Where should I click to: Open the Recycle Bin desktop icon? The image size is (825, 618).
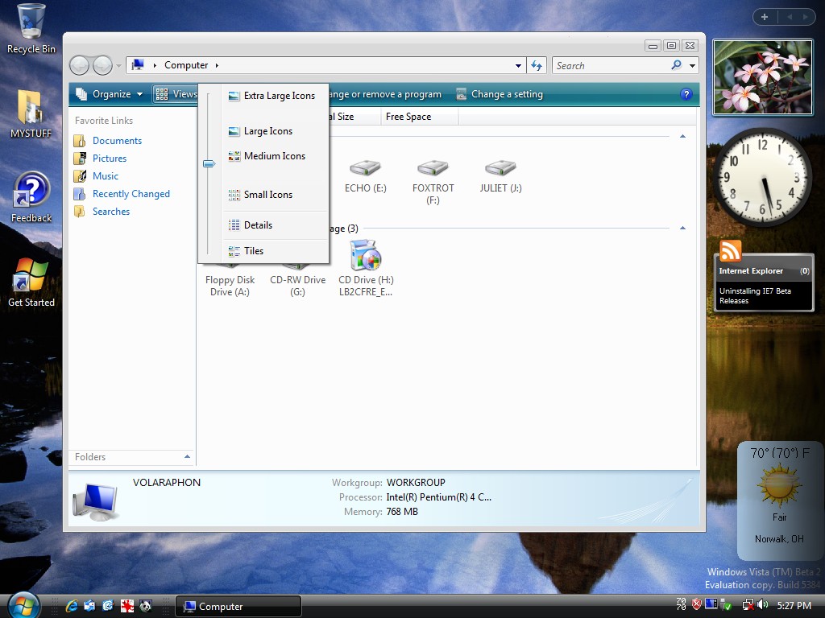pos(31,22)
